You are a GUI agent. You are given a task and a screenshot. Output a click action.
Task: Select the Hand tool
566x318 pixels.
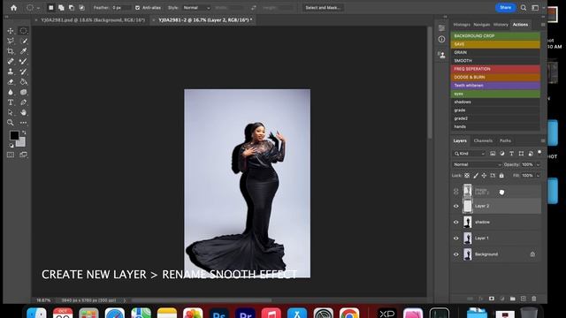[24, 112]
